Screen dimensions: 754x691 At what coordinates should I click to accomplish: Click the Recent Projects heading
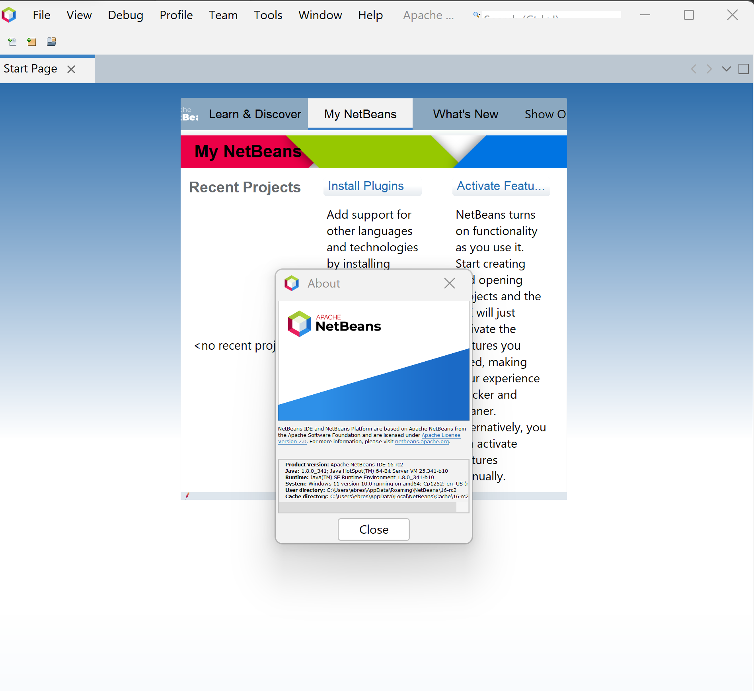tap(245, 187)
